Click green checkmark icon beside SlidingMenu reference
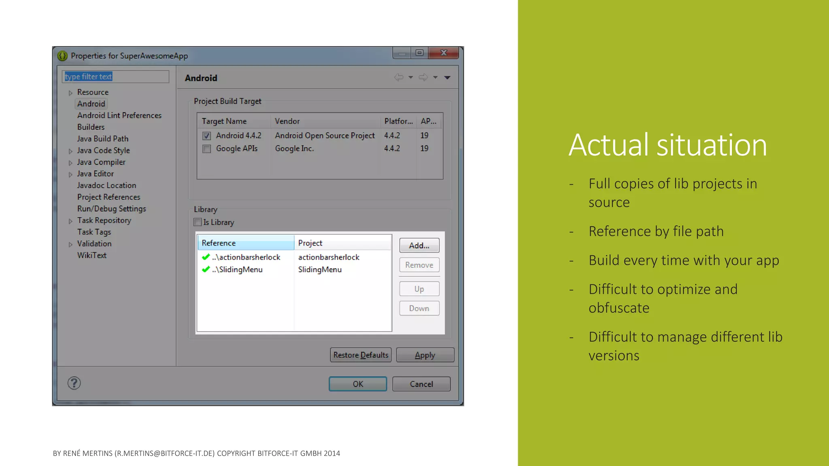829x466 pixels. click(206, 269)
